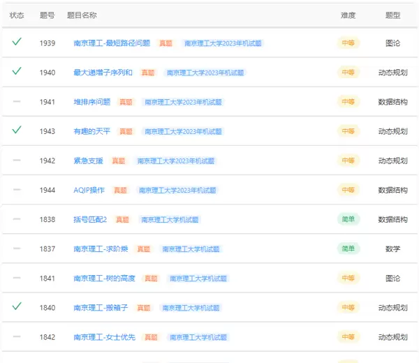Click the solved checkmark on row 1940

[17, 71]
